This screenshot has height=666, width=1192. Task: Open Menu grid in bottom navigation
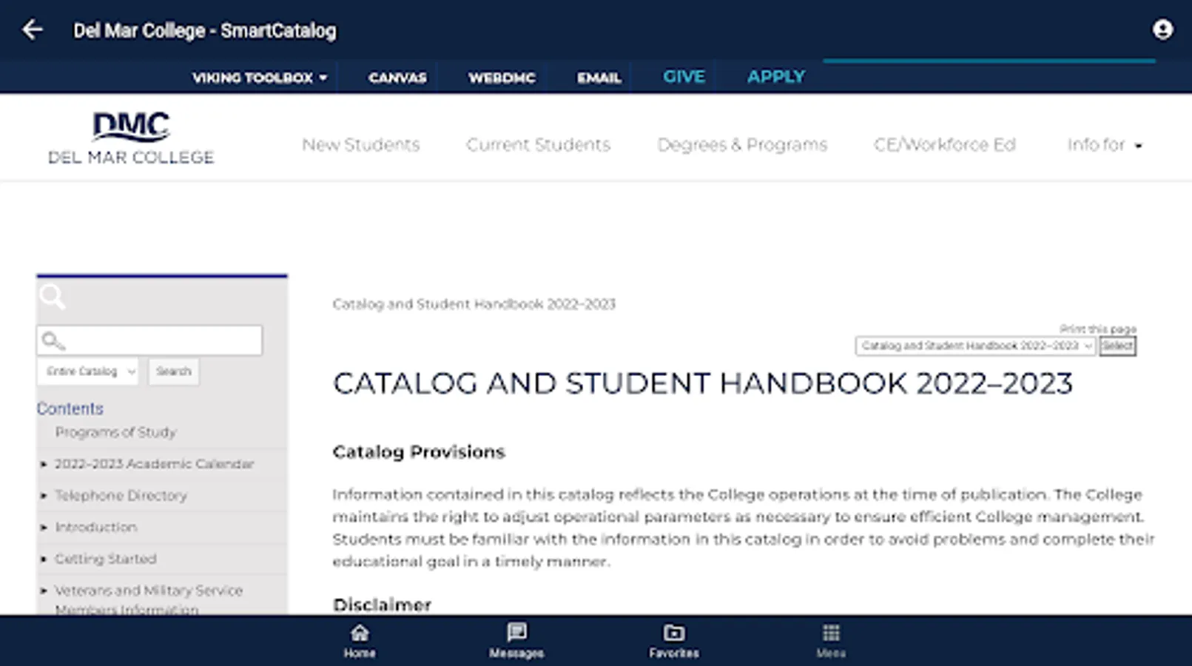(831, 641)
